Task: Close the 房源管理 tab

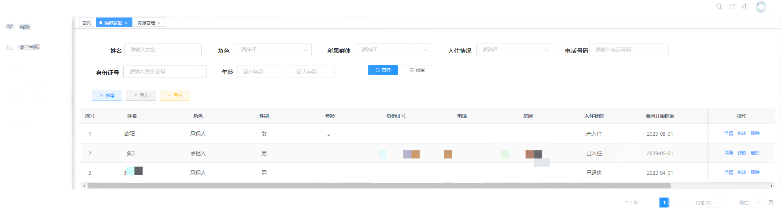Action: tap(159, 23)
